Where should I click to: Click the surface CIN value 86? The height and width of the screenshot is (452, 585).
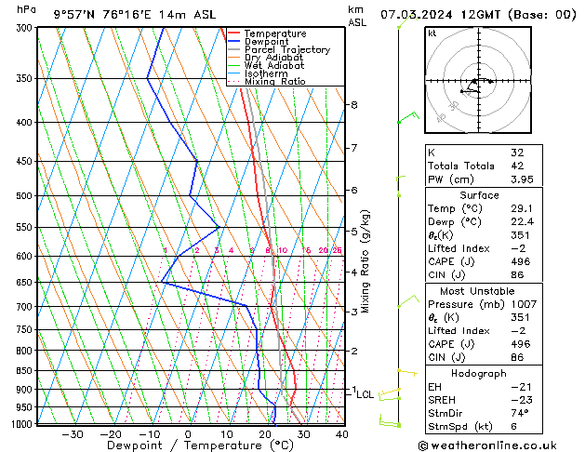[x=517, y=275]
